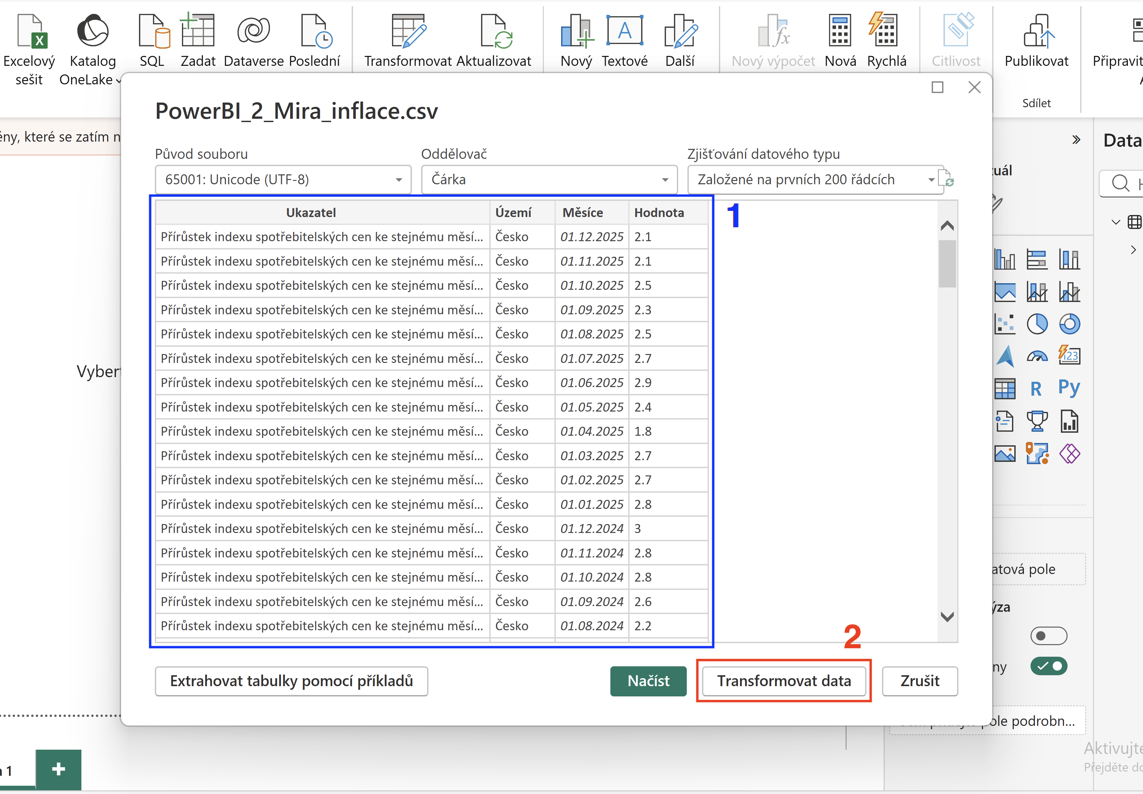Open the Původ souboru encoding dropdown
This screenshot has width=1143, height=794.
283,180
